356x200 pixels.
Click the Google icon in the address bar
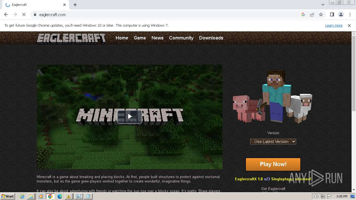coord(303,14)
